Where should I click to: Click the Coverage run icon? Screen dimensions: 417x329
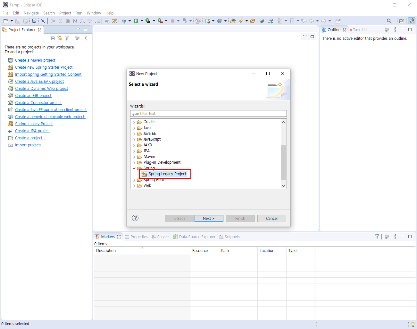tap(148, 21)
